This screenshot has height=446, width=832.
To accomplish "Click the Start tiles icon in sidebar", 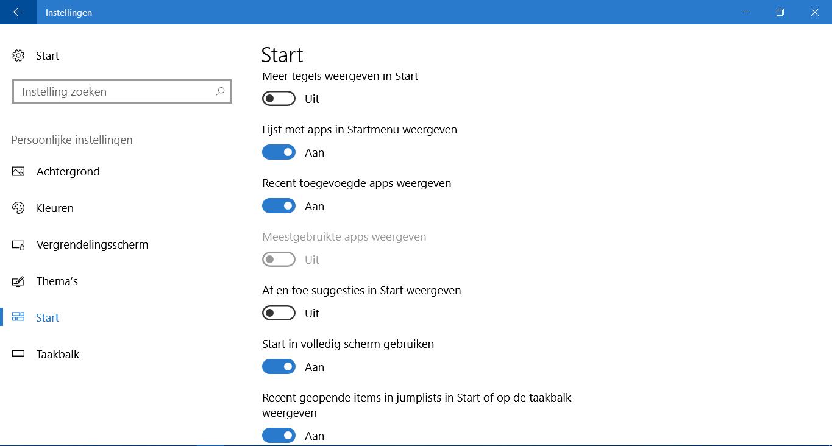I will [x=18, y=317].
